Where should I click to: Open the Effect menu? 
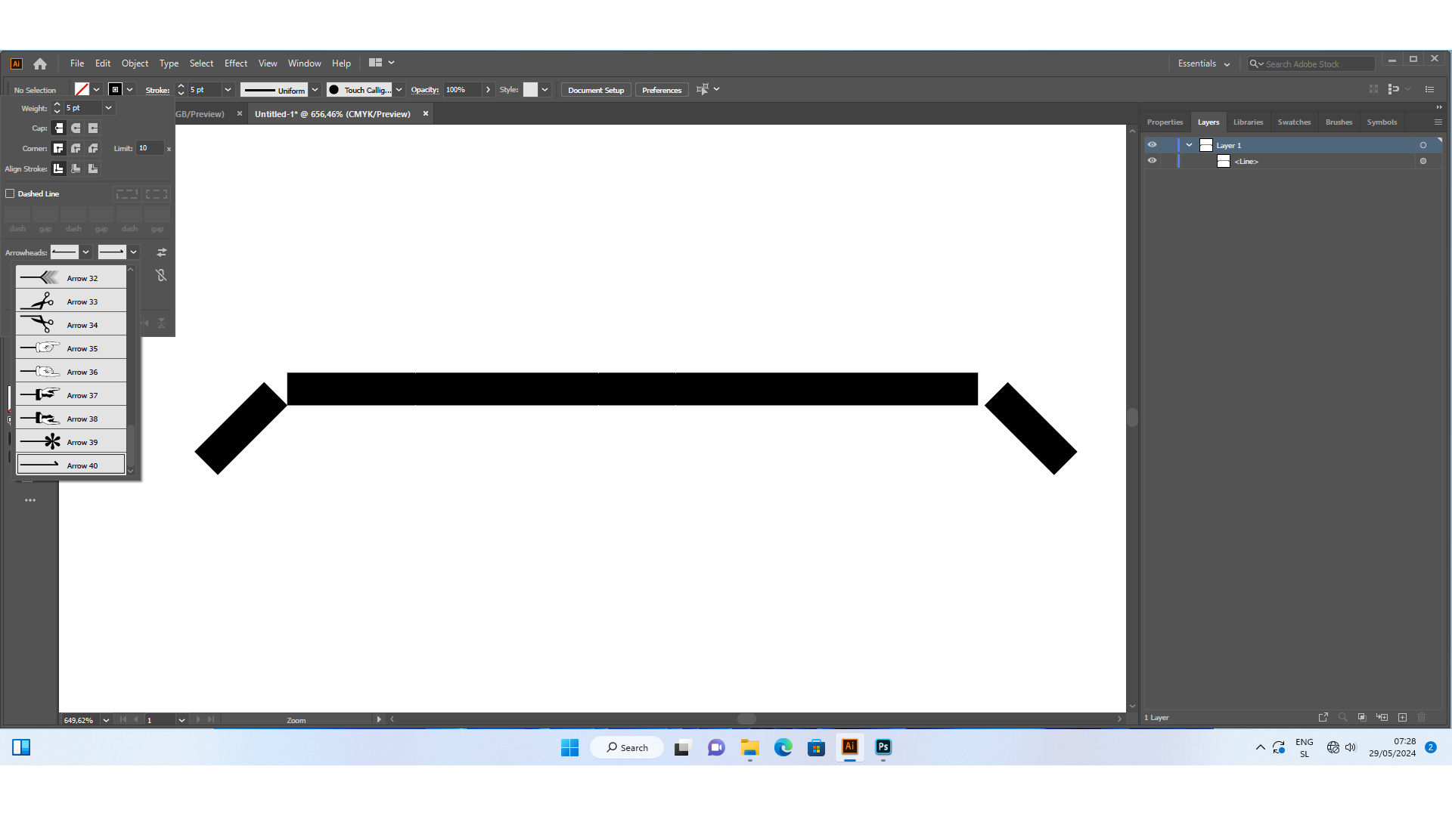[x=236, y=63]
